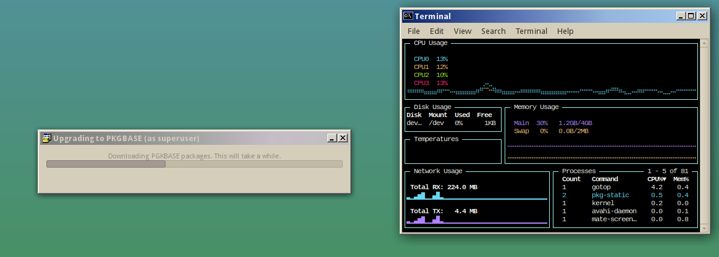This screenshot has width=719, height=257.
Task: Click the Main 30% memory line
Action: (553, 123)
